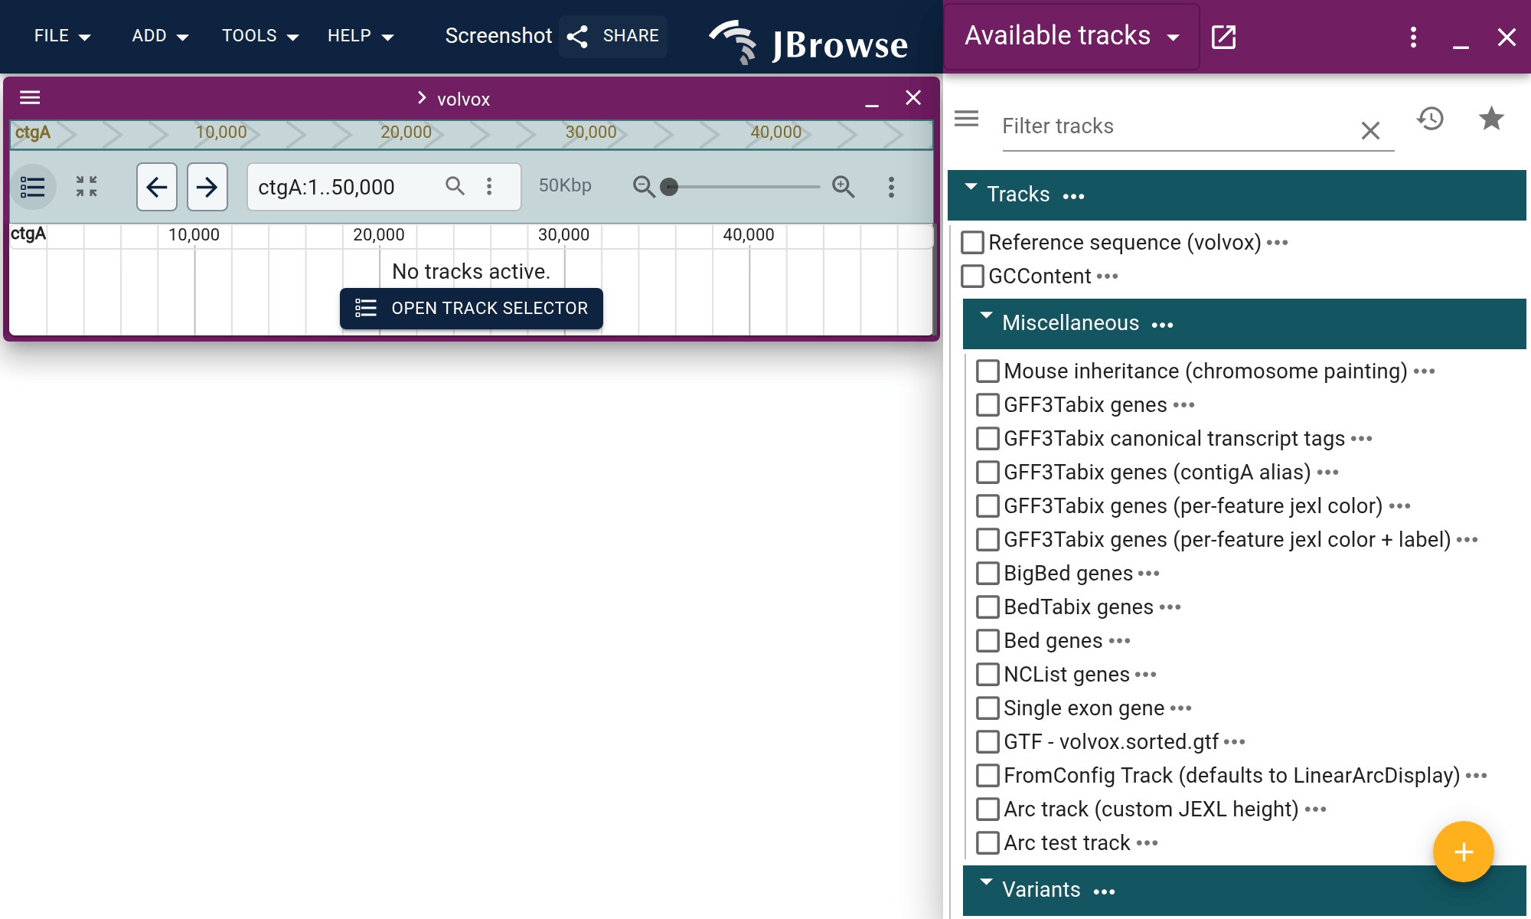Viewport: 1531px width, 919px height.
Task: Toggle the track selector list icon
Action: coord(33,187)
